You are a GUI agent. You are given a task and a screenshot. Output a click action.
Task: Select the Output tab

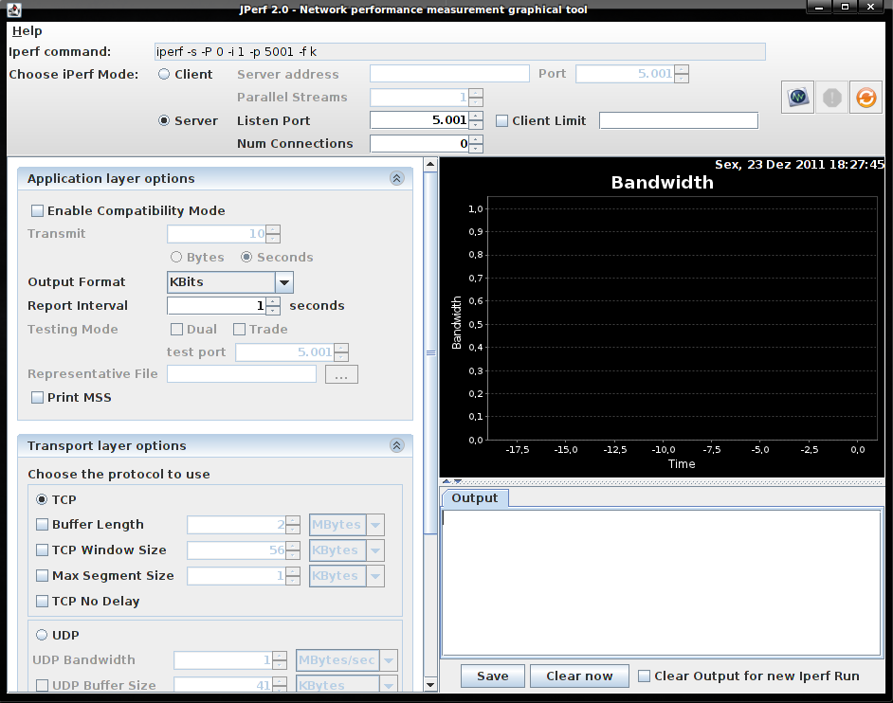tap(475, 498)
